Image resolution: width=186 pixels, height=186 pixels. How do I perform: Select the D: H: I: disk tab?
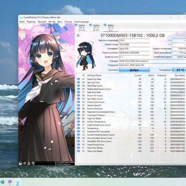pos(95,28)
